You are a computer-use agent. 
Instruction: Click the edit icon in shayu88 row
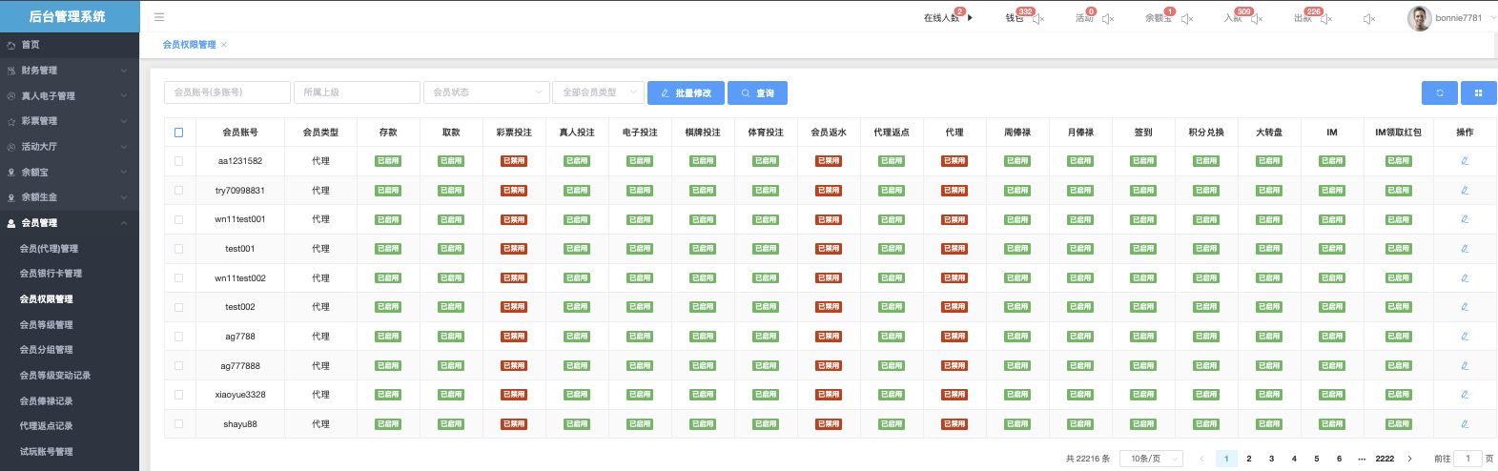pos(1465,424)
